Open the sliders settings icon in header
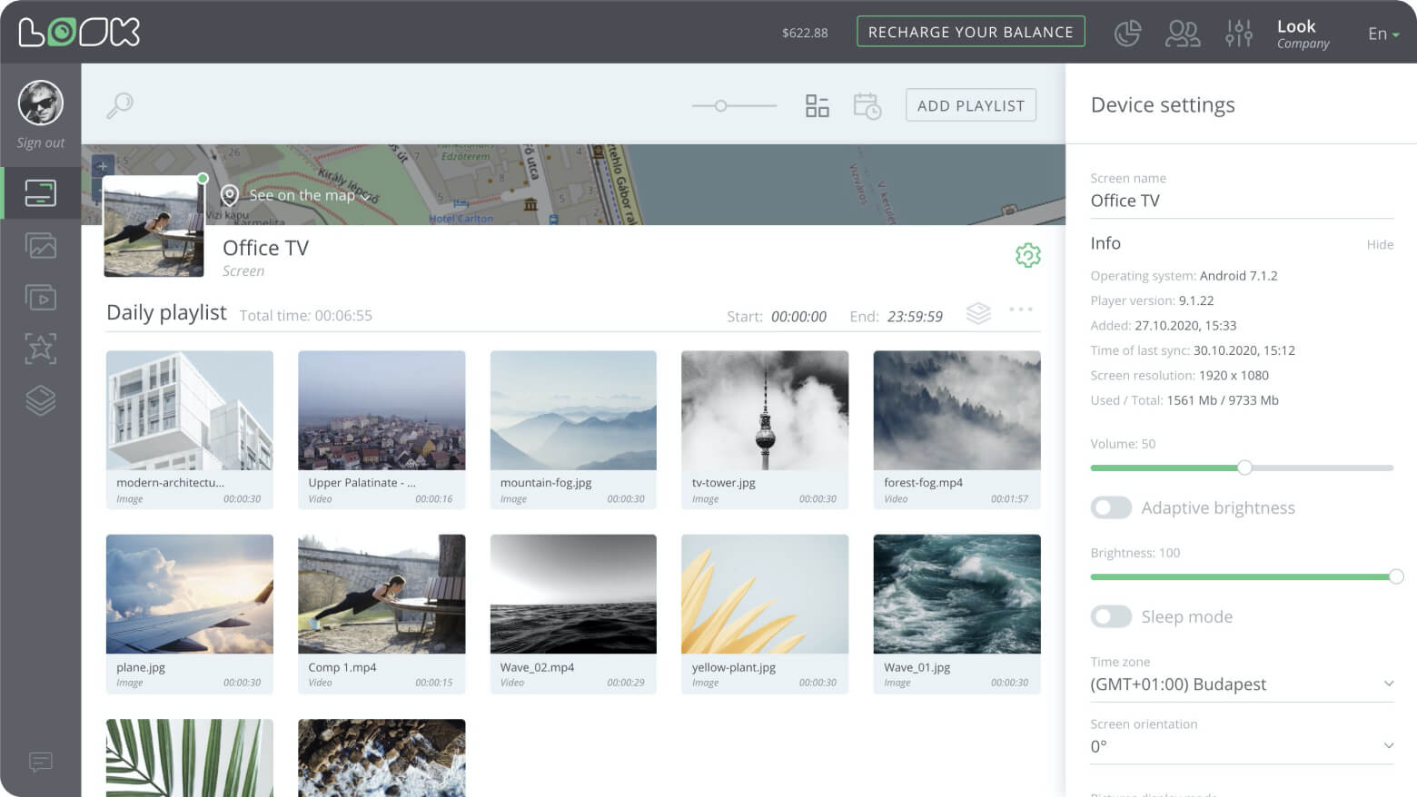 coord(1239,33)
